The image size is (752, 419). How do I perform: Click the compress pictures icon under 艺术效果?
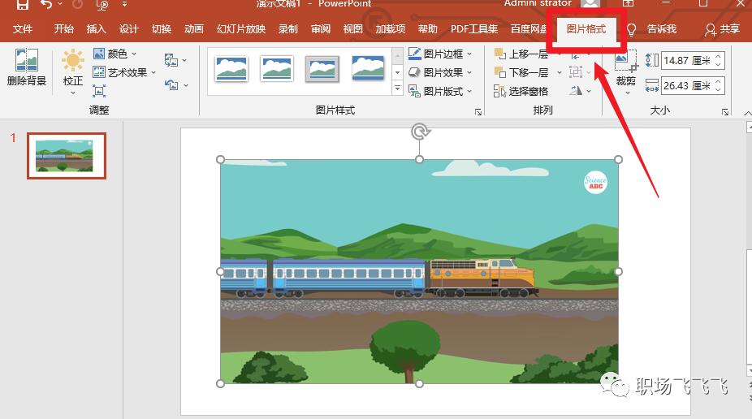99,91
